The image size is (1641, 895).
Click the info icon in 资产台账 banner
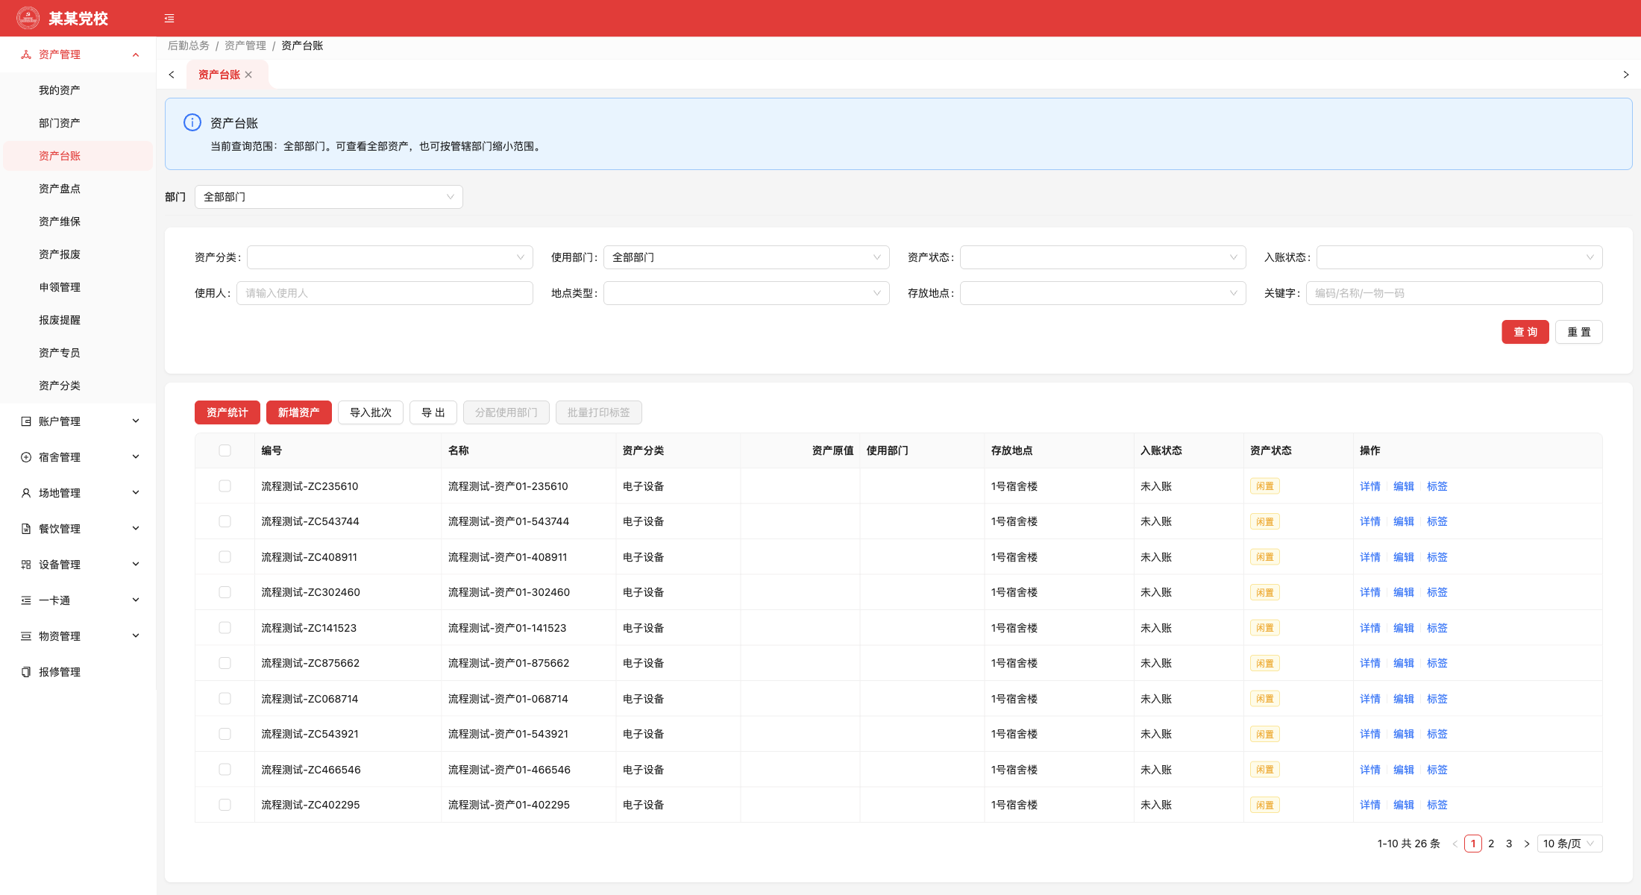coord(192,122)
